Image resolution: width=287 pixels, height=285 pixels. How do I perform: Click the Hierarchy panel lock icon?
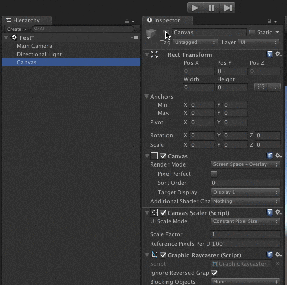[x=127, y=21]
